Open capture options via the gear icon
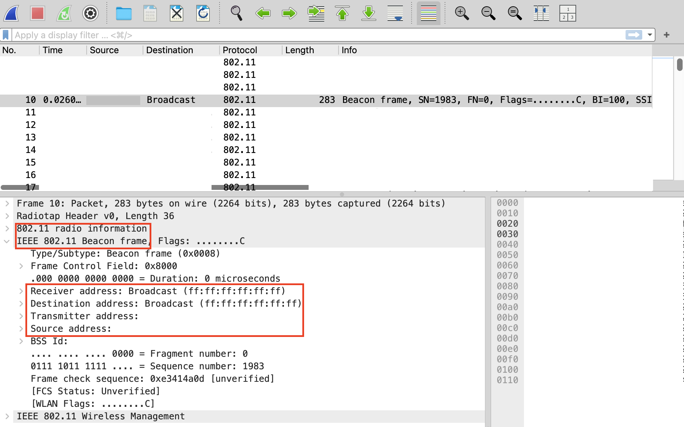The image size is (684, 427). pos(90,13)
